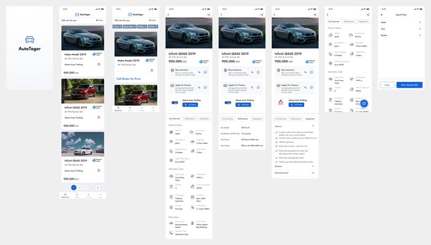Go to pagination page 1 (highlighted blue)
This screenshot has width=431, height=245.
[x=74, y=188]
